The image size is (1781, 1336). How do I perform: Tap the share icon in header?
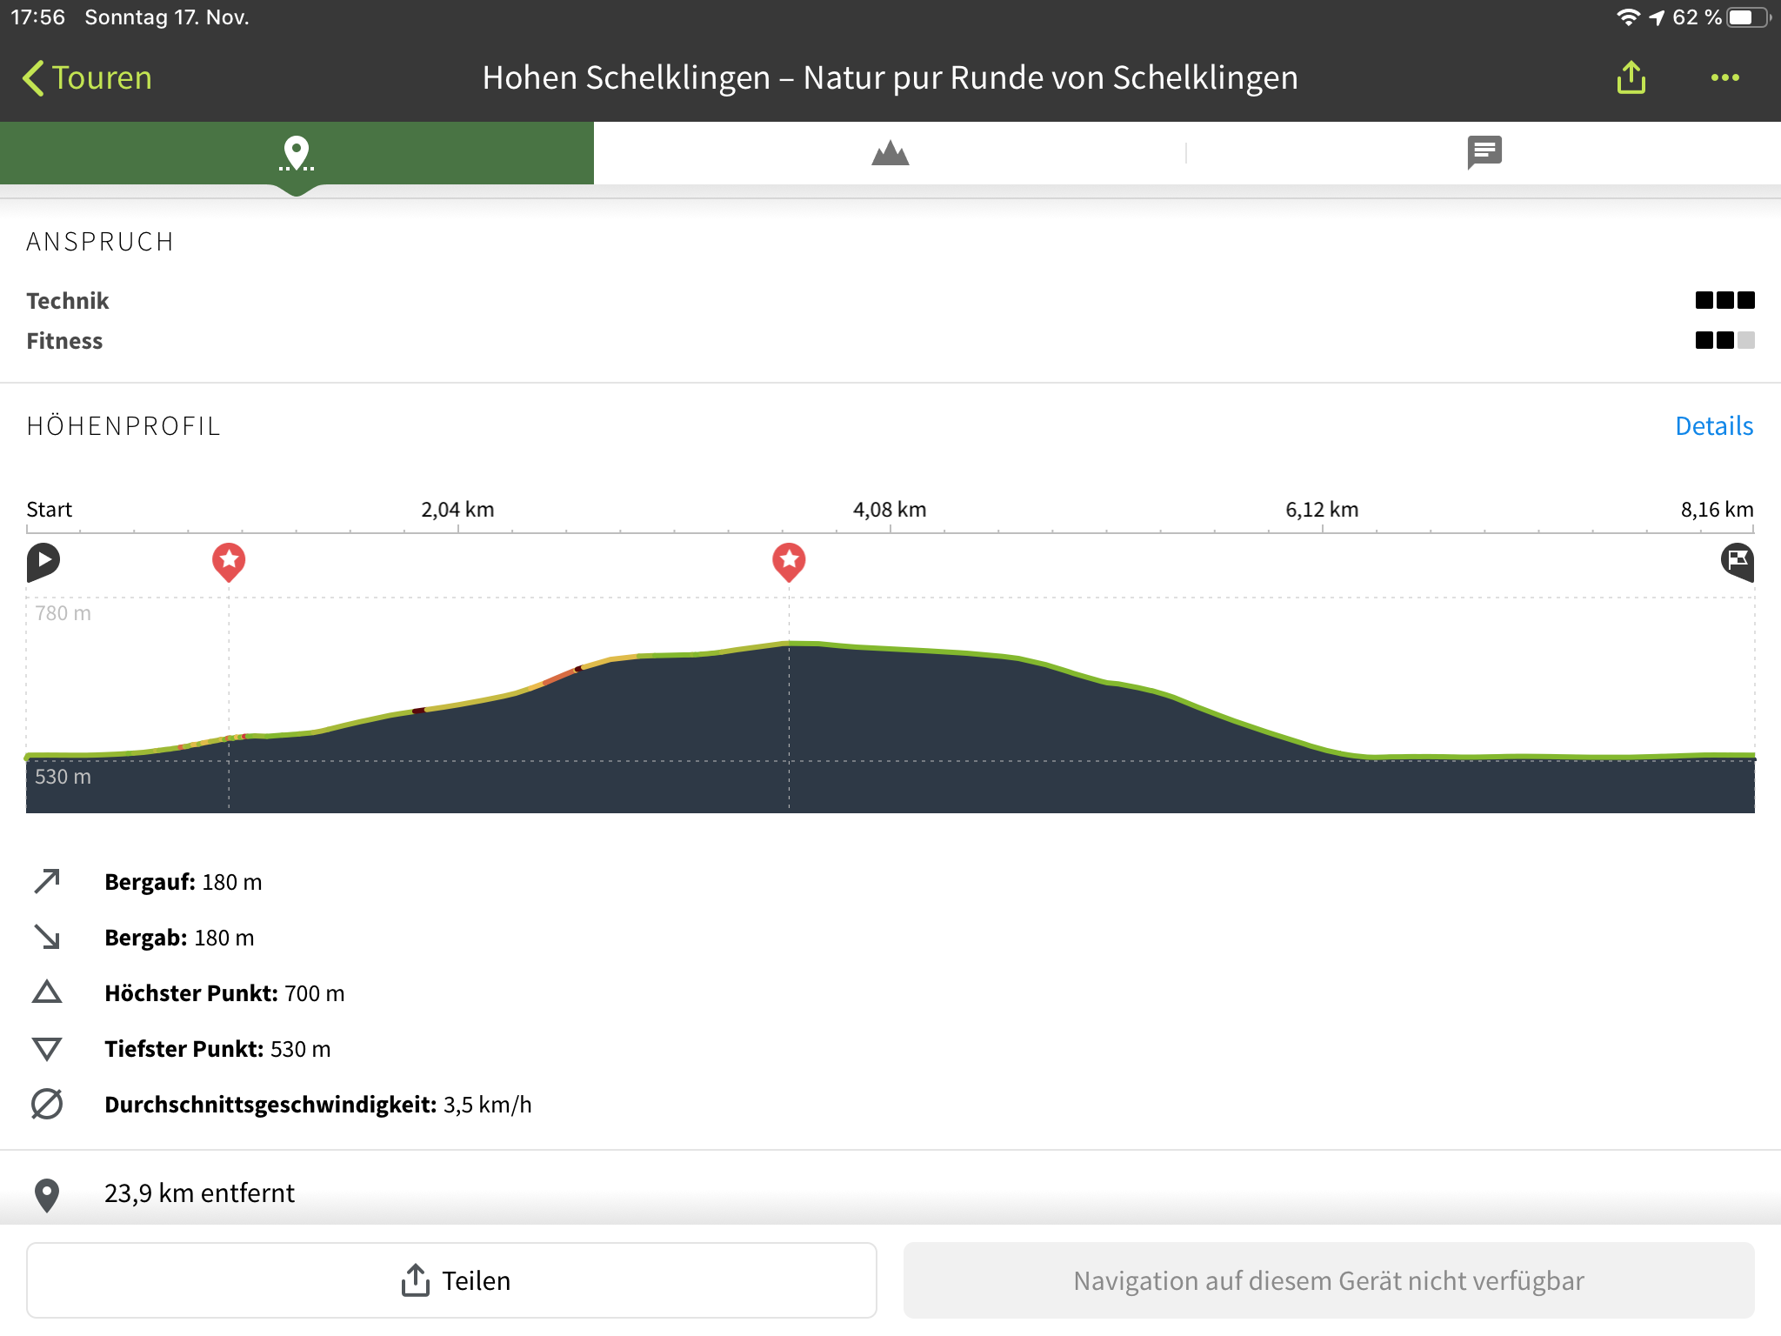coord(1631,77)
